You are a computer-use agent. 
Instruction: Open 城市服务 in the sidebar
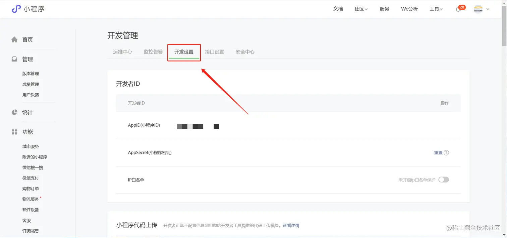(x=31, y=146)
